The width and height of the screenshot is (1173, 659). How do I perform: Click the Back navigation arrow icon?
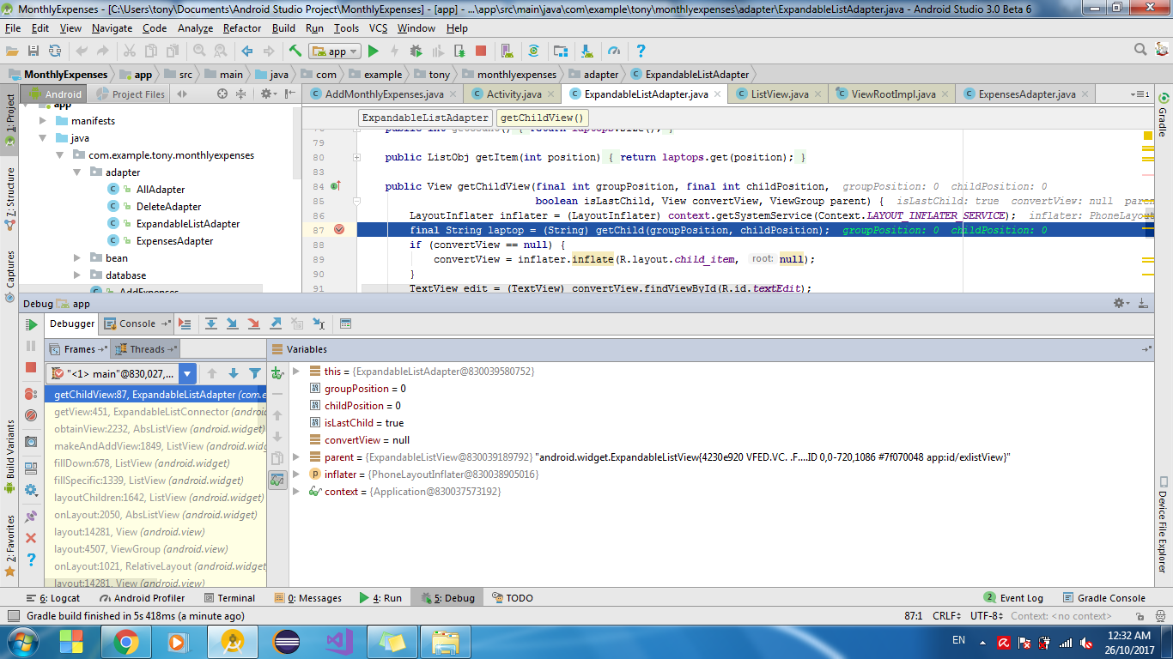[247, 51]
